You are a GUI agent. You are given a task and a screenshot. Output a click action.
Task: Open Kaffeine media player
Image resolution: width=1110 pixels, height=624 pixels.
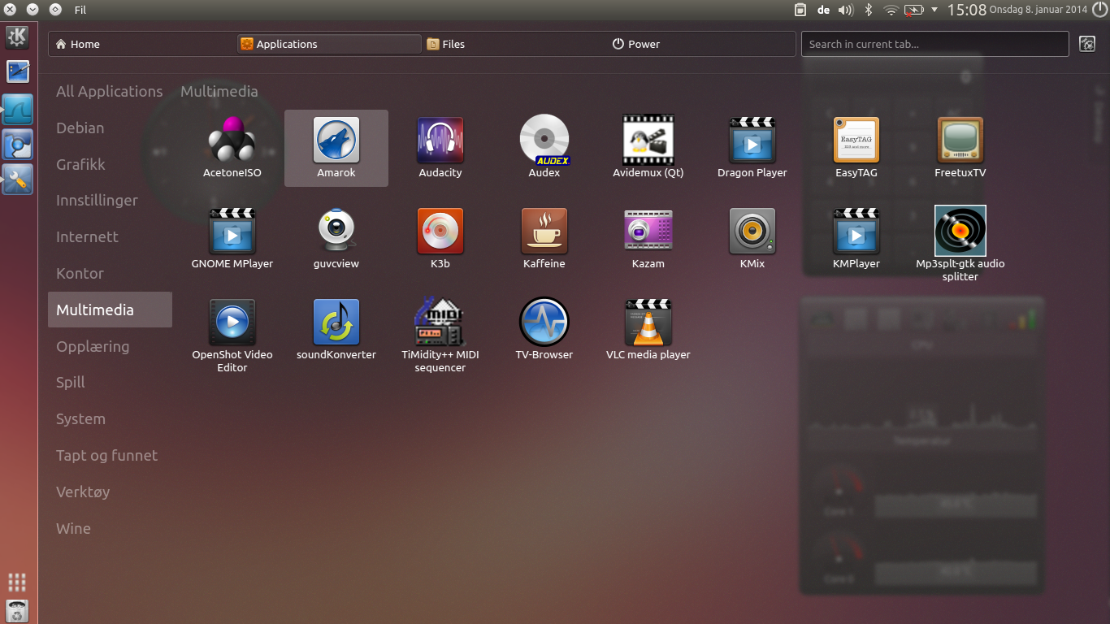point(544,239)
